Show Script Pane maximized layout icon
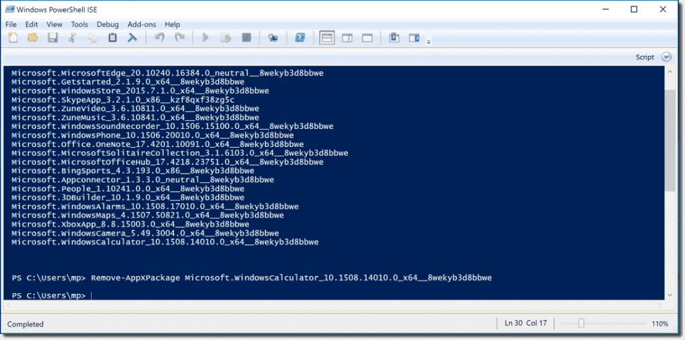The image size is (685, 340). pyautogui.click(x=367, y=38)
